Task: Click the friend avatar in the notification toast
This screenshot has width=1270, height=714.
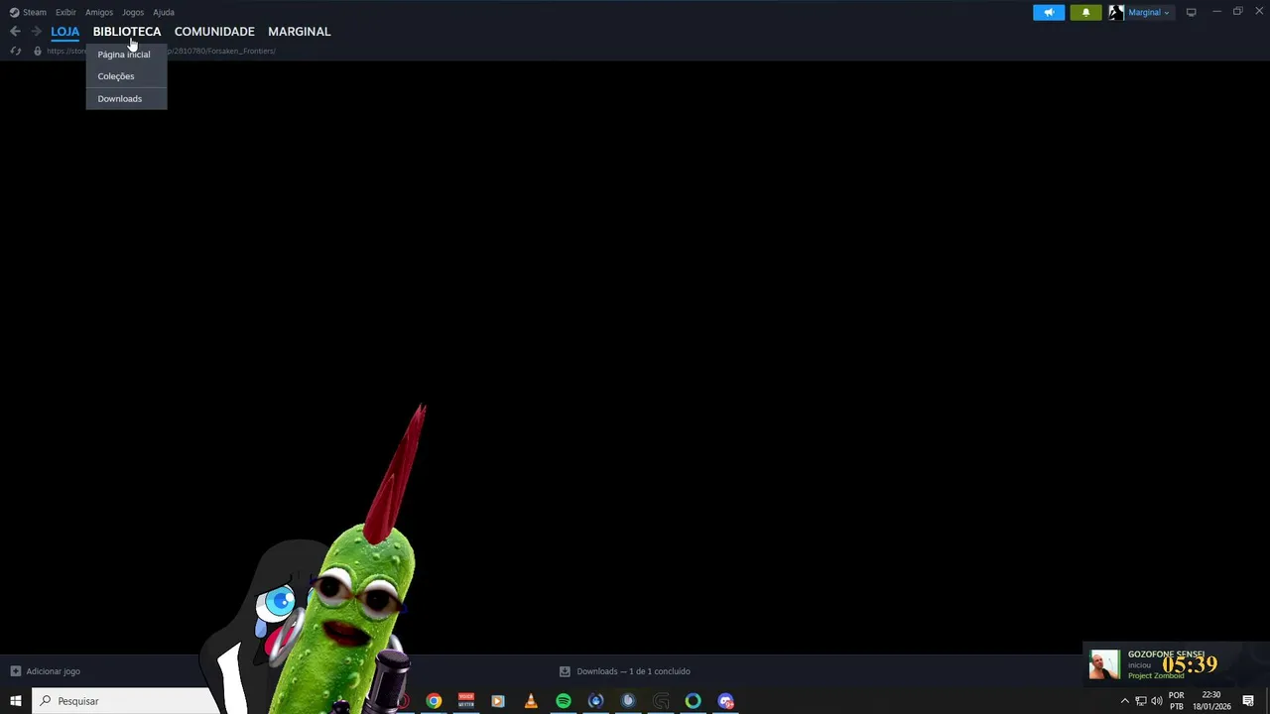Action: (1104, 664)
